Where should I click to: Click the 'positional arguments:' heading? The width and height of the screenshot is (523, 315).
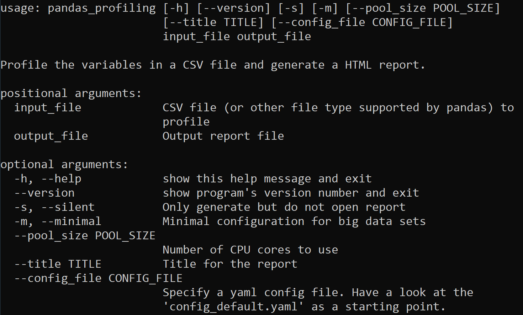(x=71, y=94)
